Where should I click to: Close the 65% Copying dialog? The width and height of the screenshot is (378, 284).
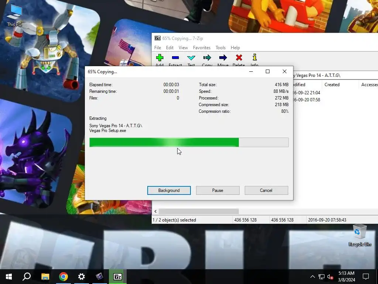point(285,71)
